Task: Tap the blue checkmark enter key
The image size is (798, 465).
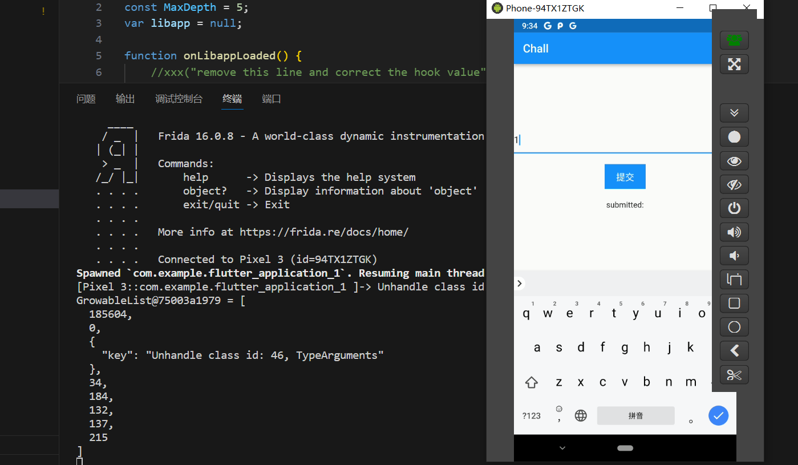Action: [x=718, y=415]
